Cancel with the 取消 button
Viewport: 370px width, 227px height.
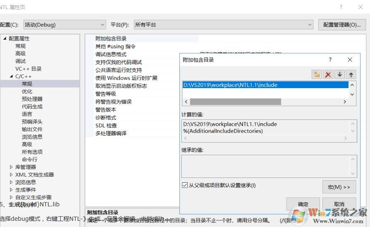339,204
